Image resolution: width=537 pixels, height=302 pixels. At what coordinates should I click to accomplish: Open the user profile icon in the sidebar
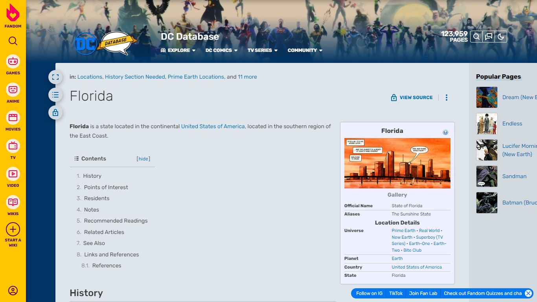[x=13, y=291]
